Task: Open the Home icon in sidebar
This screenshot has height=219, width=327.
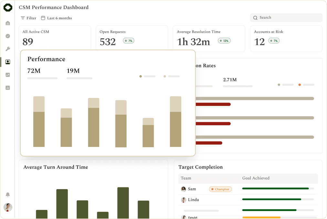Action: [8, 23]
